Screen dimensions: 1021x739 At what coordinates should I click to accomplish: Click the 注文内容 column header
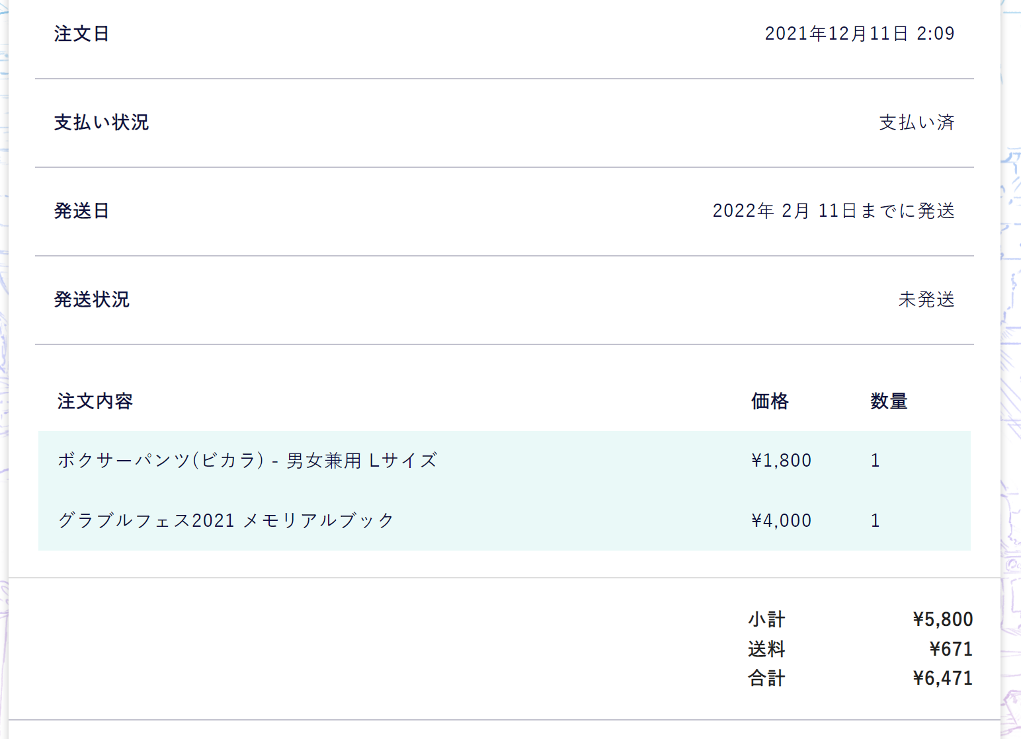click(x=95, y=401)
